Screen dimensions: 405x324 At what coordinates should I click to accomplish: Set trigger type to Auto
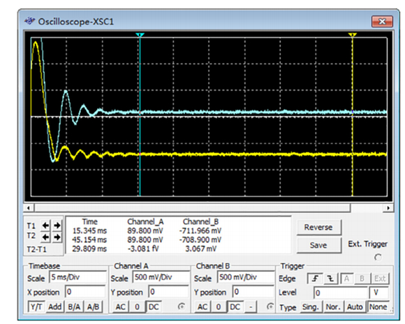tap(355, 307)
